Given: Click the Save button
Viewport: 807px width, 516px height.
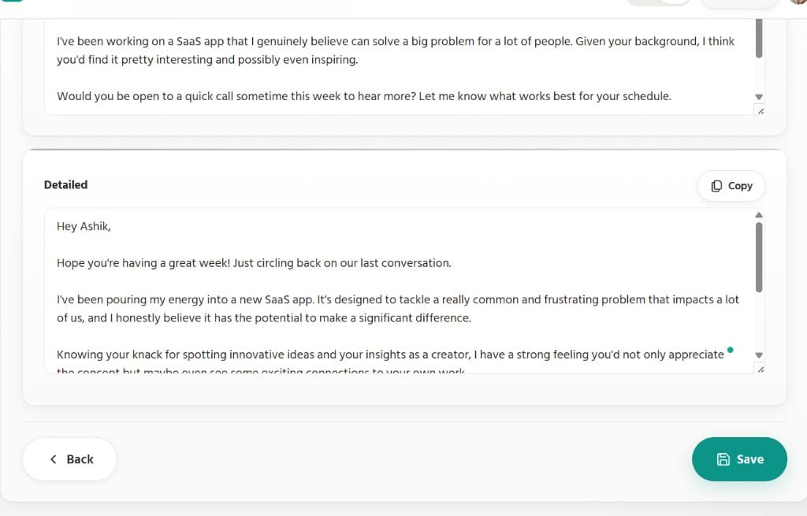Looking at the screenshot, I should [739, 459].
